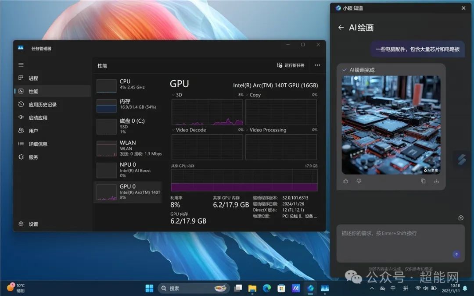Open 详细信息 in the sidebar
The height and width of the screenshot is (296, 474).
[52, 144]
